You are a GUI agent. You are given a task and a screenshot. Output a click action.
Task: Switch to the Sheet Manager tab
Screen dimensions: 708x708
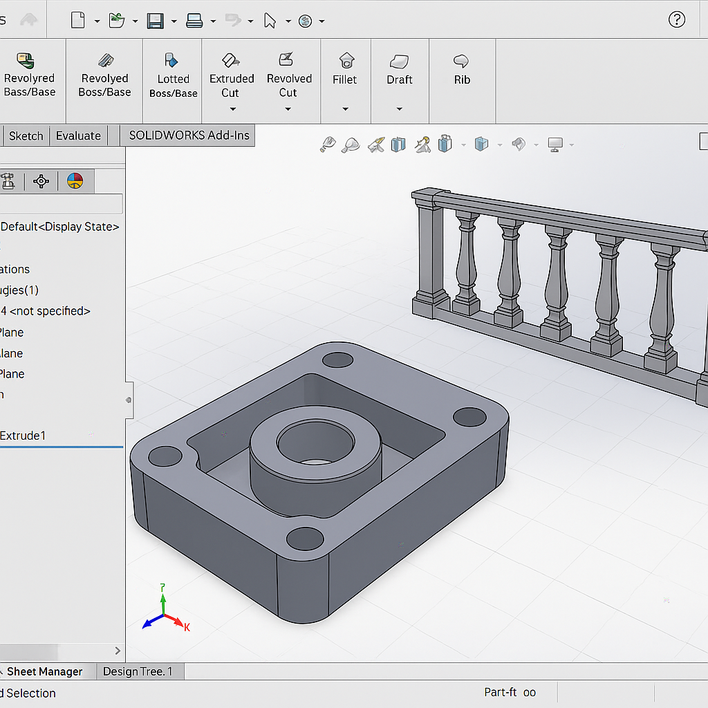[x=44, y=671]
